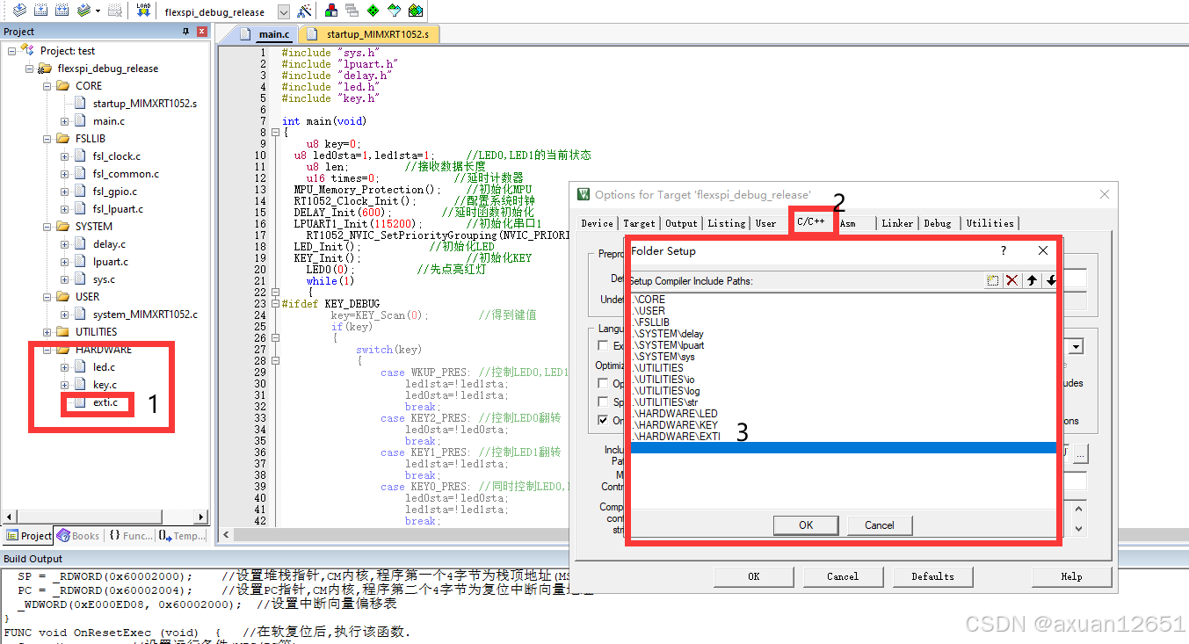This screenshot has width=1189, height=644.
Task: Toggle the 'Sp' checkbox in Options dialog
Action: click(603, 402)
